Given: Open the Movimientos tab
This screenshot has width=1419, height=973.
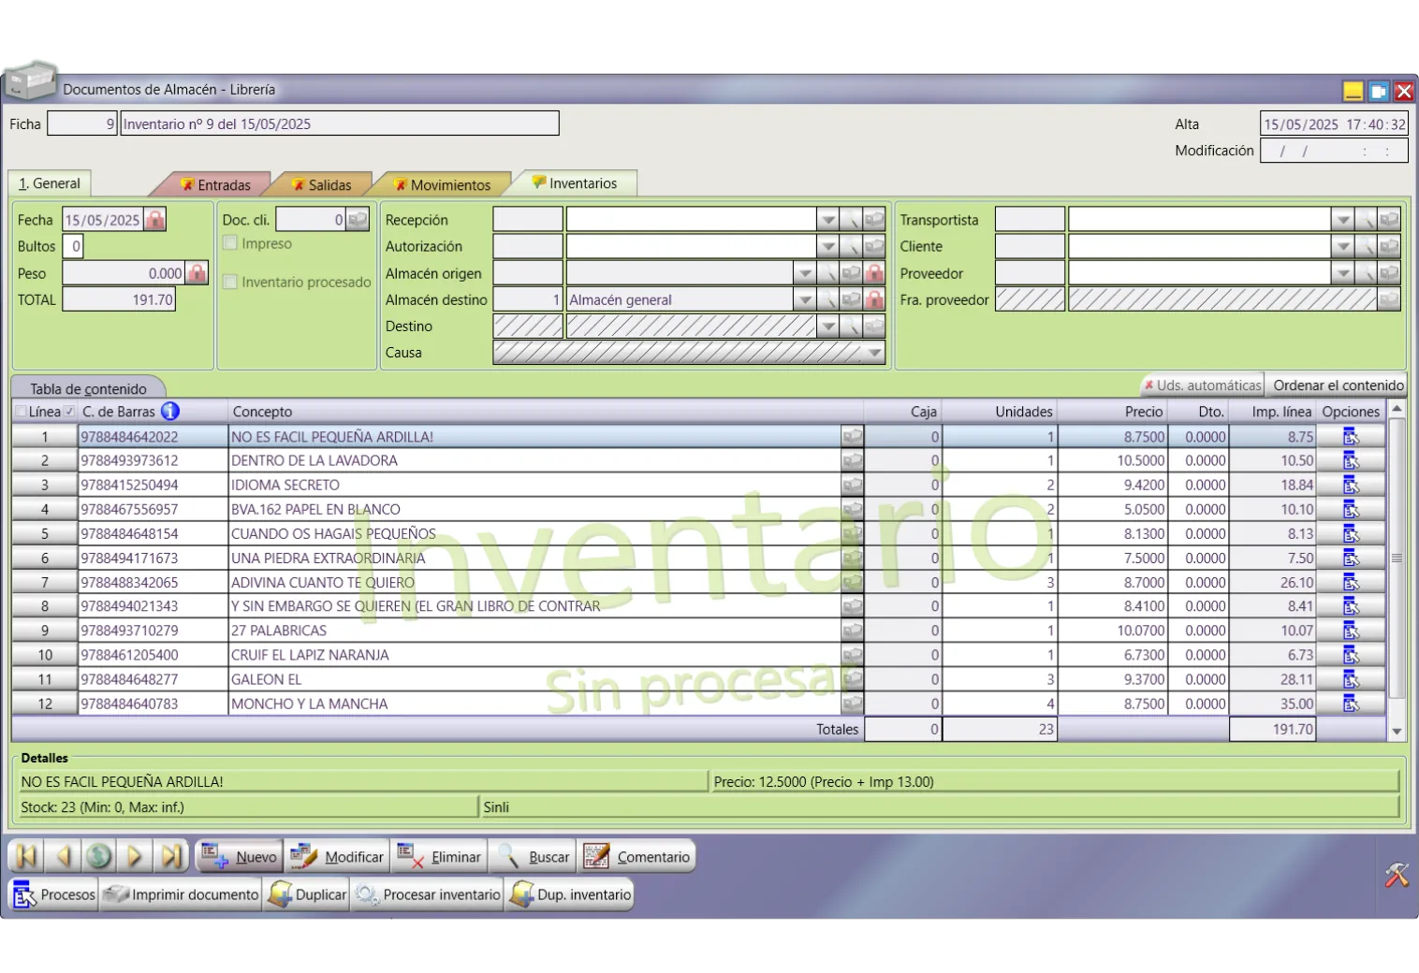Looking at the screenshot, I should pyautogui.click(x=442, y=184).
